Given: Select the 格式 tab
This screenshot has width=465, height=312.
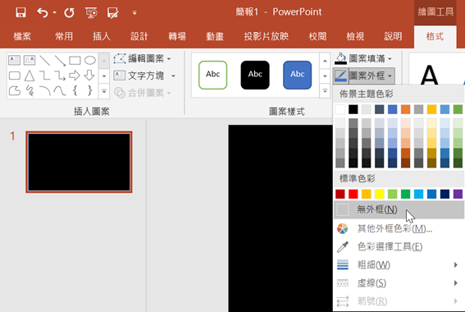Looking at the screenshot, I should [x=435, y=36].
